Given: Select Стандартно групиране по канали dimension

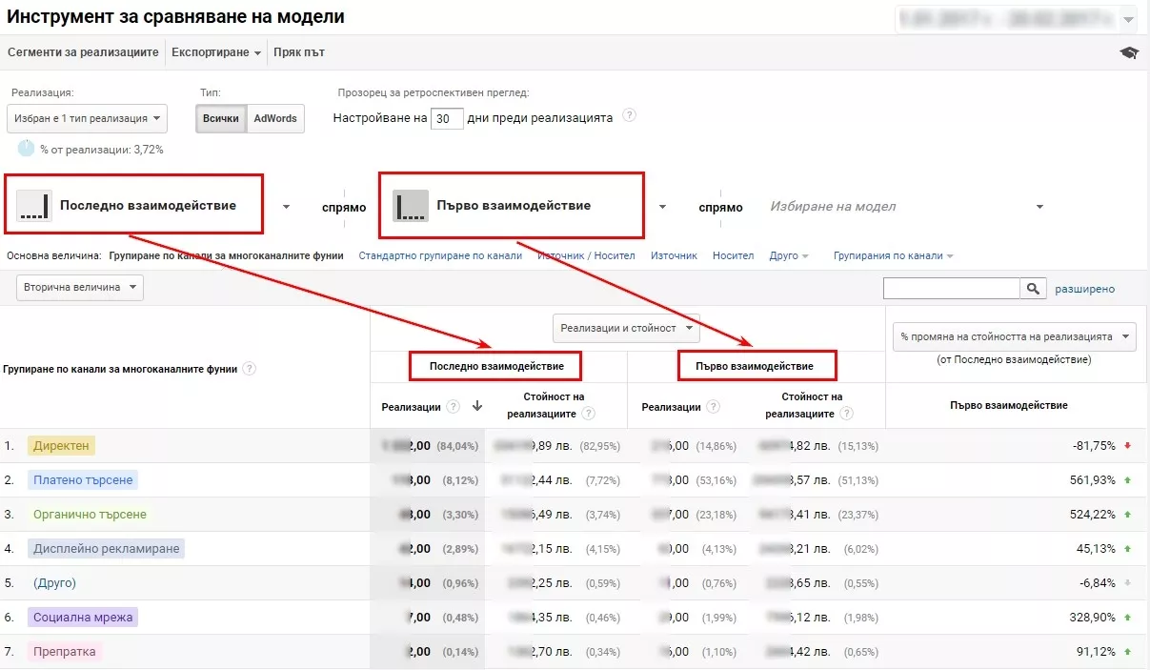Looking at the screenshot, I should [440, 255].
